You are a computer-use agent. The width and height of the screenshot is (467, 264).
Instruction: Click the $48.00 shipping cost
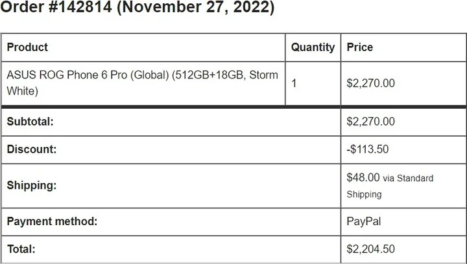click(363, 177)
